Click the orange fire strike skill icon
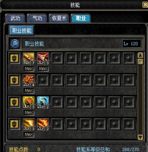The width and height of the screenshot is (148, 152). click(x=43, y=124)
